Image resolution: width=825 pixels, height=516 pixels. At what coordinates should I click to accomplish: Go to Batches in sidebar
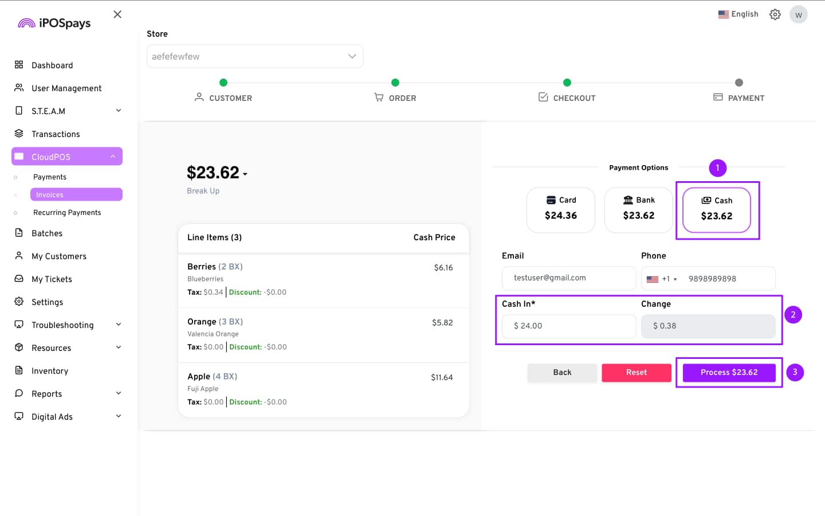tap(47, 233)
